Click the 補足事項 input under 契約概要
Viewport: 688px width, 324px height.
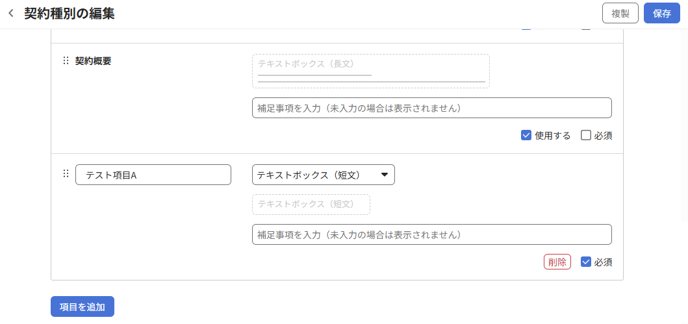click(x=432, y=108)
